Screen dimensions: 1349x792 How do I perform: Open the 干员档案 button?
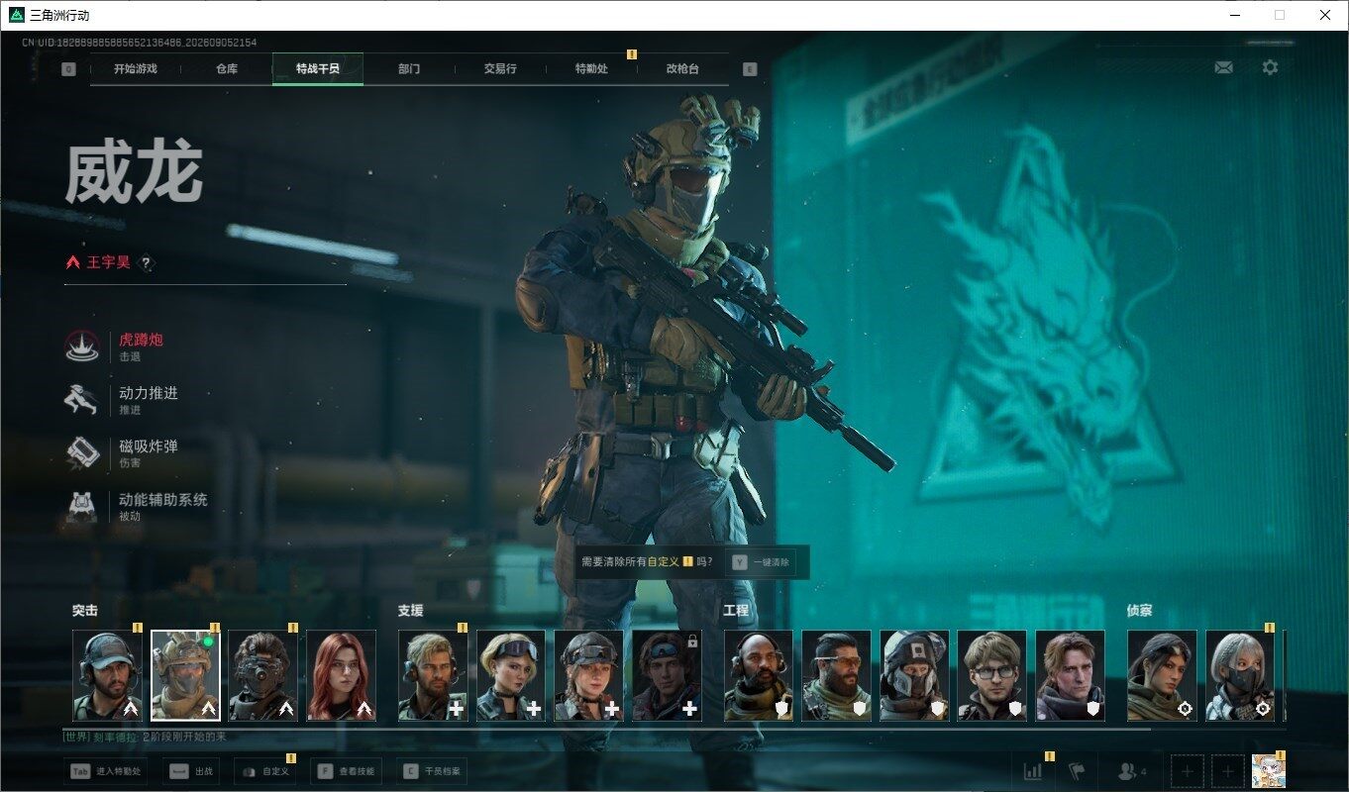[432, 771]
